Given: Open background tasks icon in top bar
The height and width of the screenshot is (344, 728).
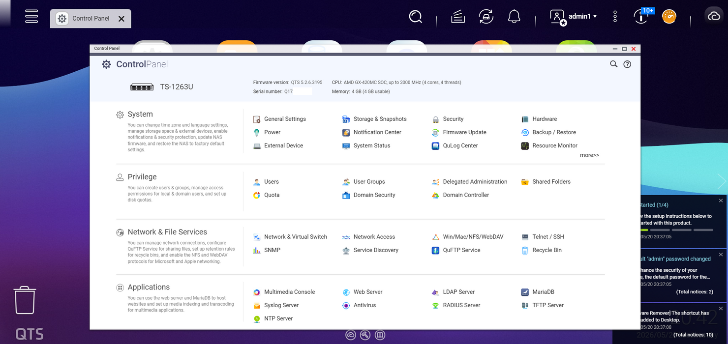Looking at the screenshot, I should pos(458,17).
